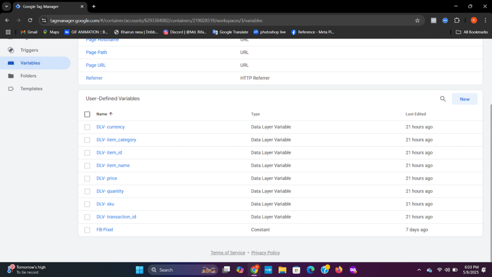Image resolution: width=492 pixels, height=277 pixels.
Task: Reload the Tag Manager page
Action: 30,20
